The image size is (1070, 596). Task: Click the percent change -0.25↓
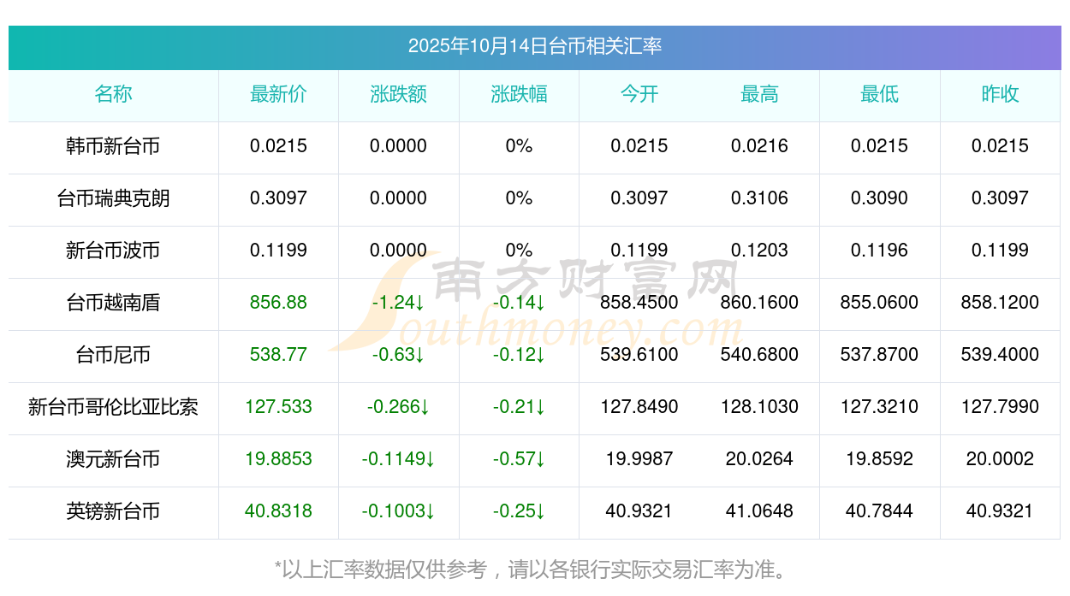pyautogui.click(x=519, y=511)
